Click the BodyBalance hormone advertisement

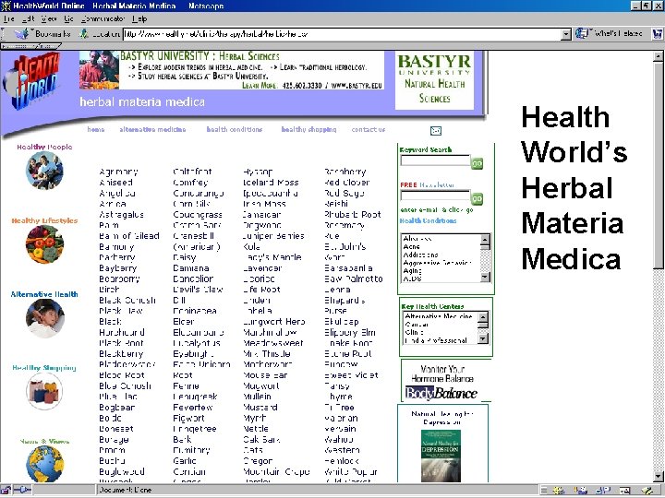pyautogui.click(x=441, y=381)
